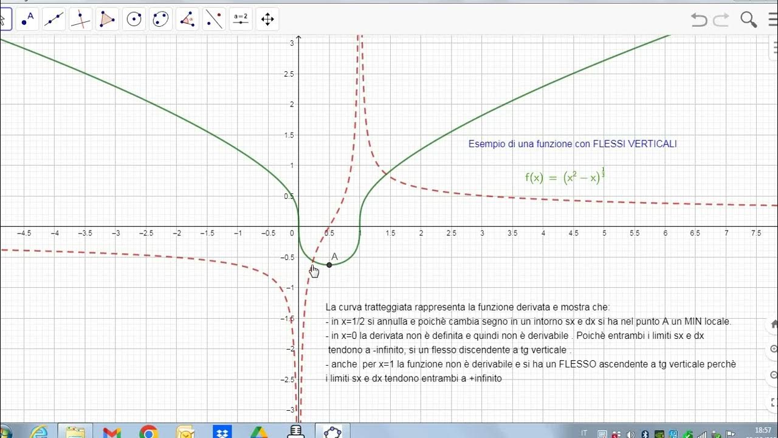Select the Move Graphics View tool
This screenshot has height=438, width=778.
coord(267,19)
